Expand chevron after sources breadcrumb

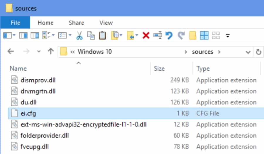tap(219, 52)
